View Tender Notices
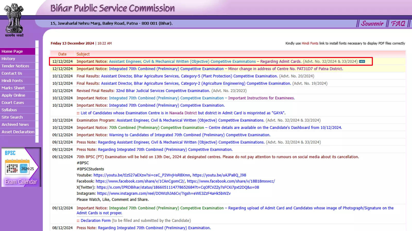 coord(15,66)
